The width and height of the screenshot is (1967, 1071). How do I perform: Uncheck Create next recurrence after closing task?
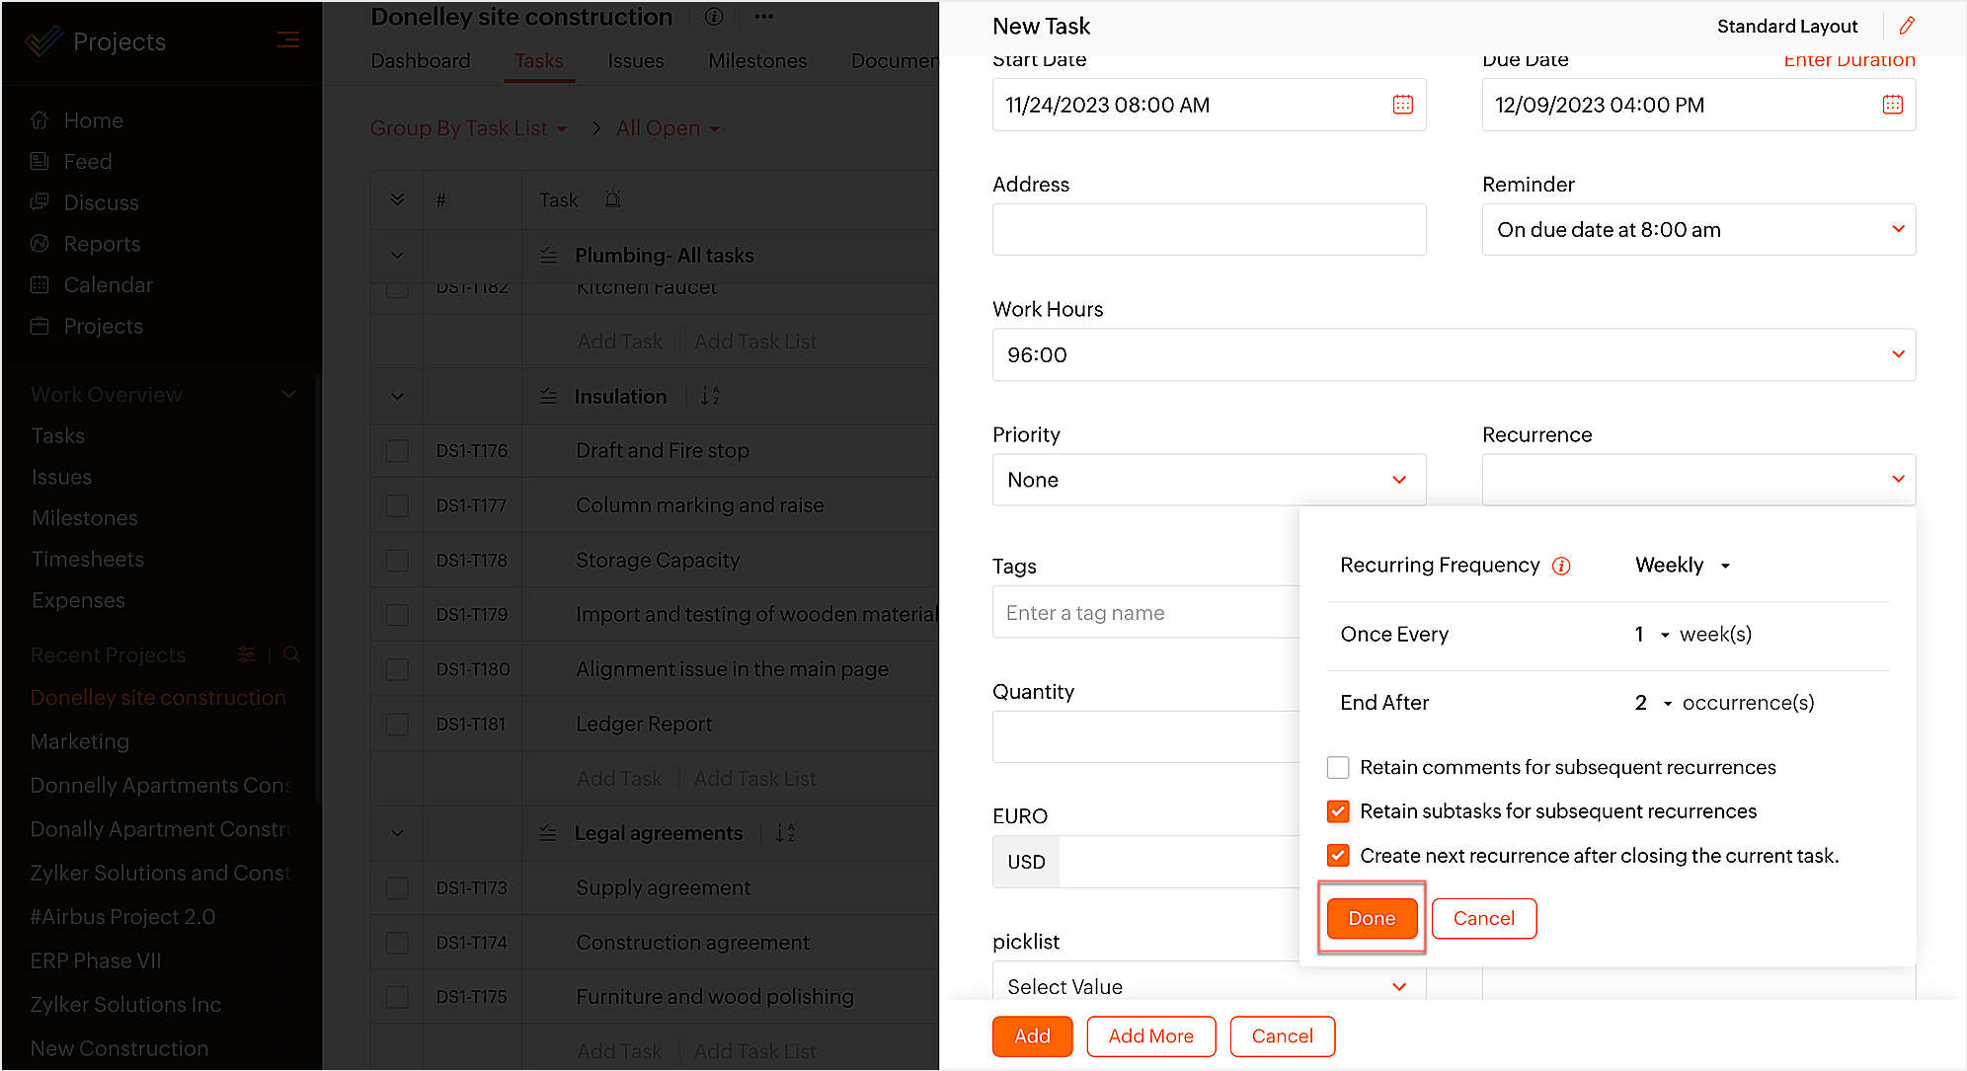point(1338,855)
